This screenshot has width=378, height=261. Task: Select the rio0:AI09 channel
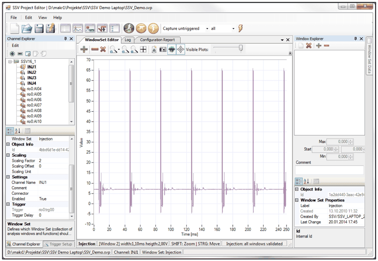coord(34,116)
